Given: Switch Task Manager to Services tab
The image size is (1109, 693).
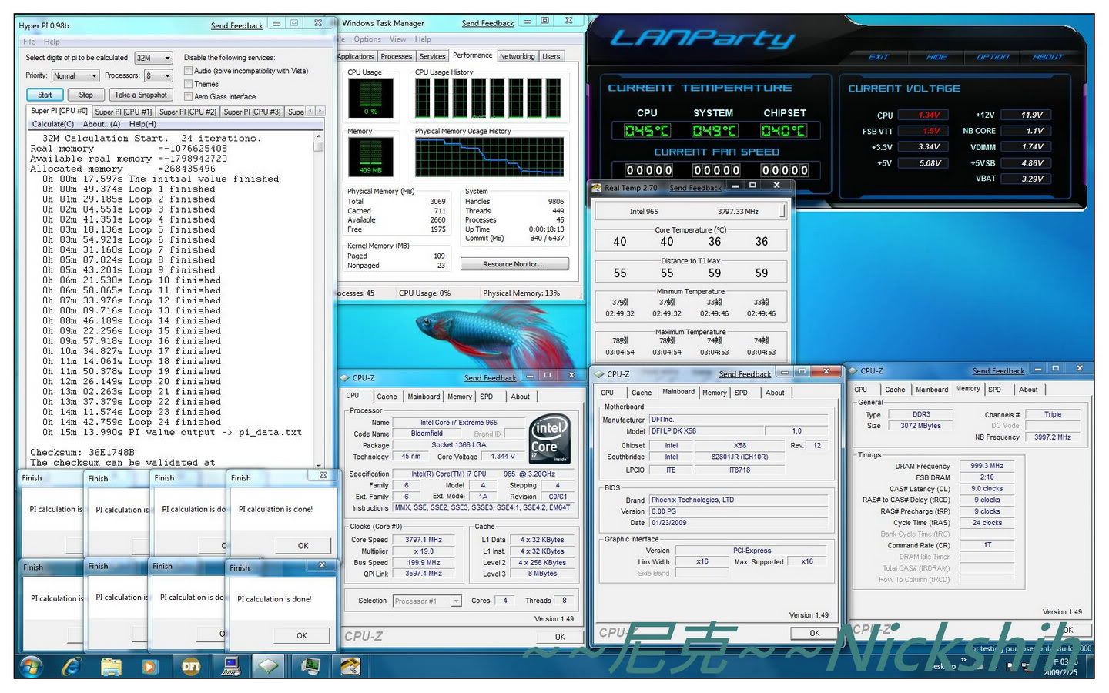Looking at the screenshot, I should click(432, 56).
